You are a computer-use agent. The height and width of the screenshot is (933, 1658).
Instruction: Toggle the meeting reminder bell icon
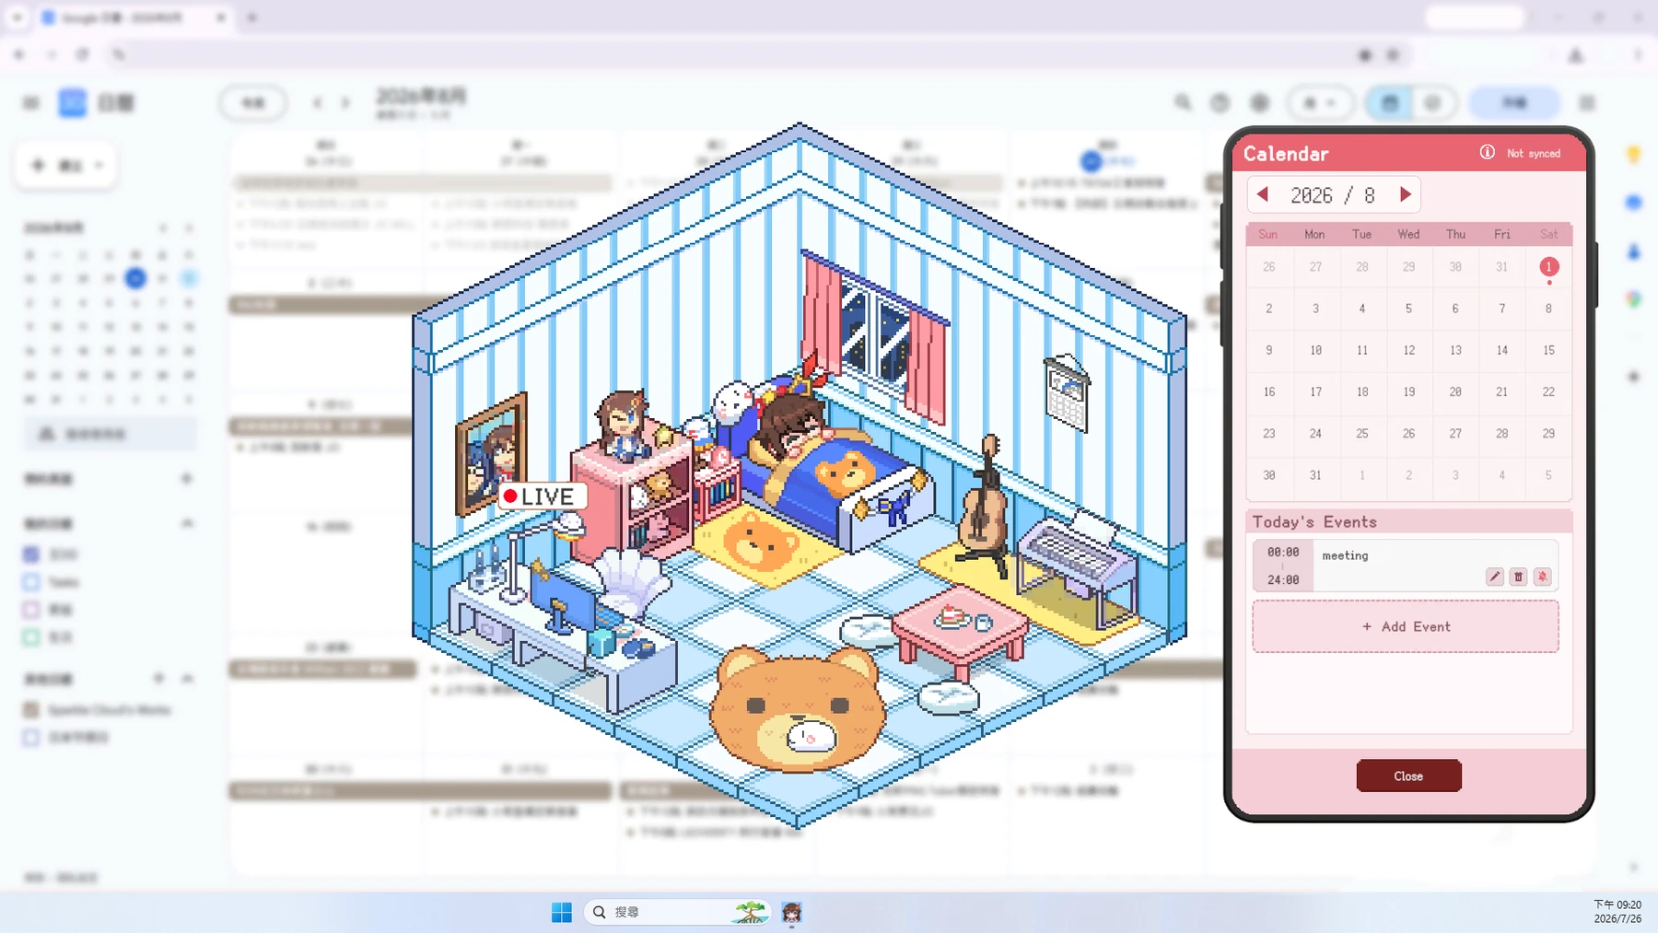[1542, 577]
